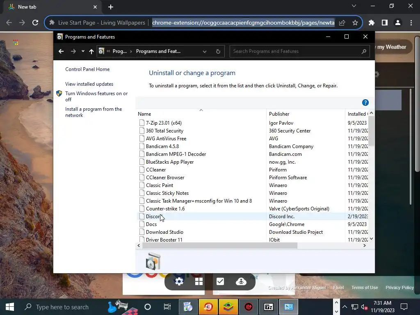Image resolution: width=420 pixels, height=315 pixels.
Task: Click the Chrome back arrow
Action: [x=9, y=23]
